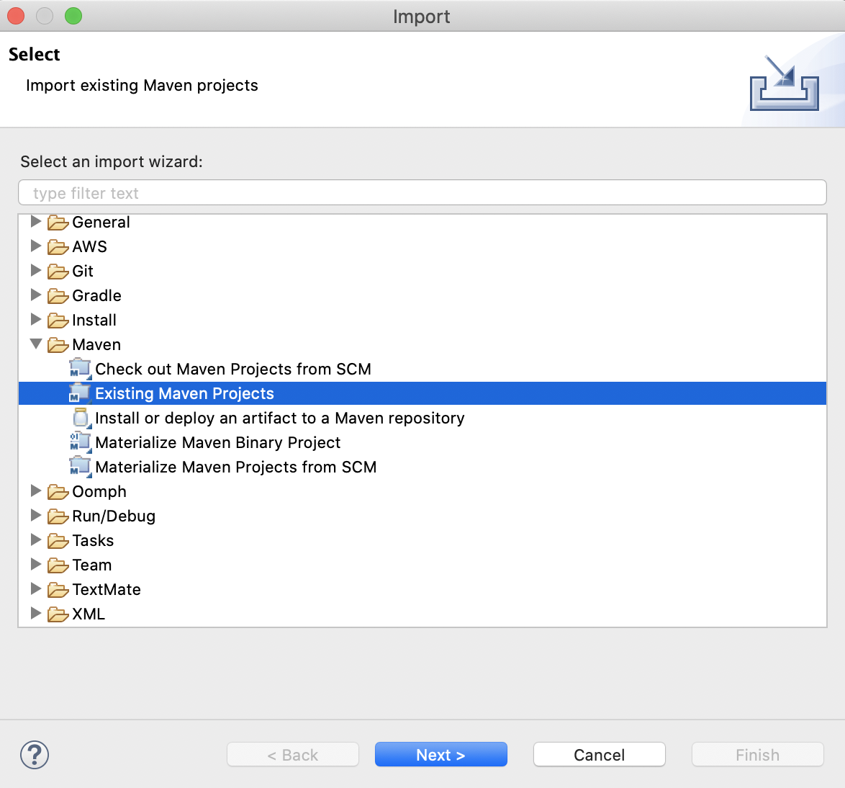Screen dimensions: 845x788
Task: Select the Run/Debug label
Action: (114, 516)
